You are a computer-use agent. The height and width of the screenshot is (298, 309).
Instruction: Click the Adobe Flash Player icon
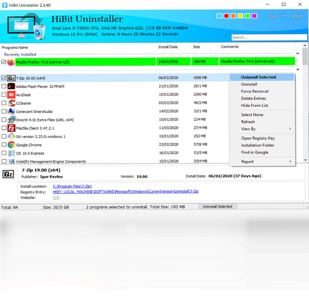pyautogui.click(x=11, y=86)
